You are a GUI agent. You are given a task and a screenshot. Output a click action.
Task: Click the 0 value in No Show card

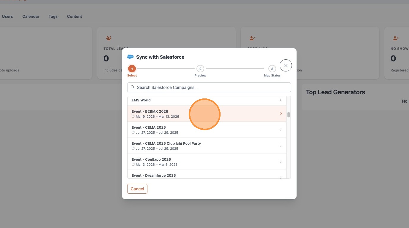(393, 59)
